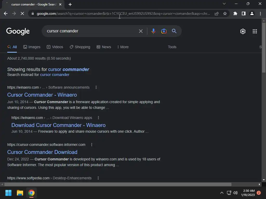The width and height of the screenshot is (266, 199).
Task: Close the cursor comander Google Search tab
Action: pyautogui.click(x=60, y=4)
